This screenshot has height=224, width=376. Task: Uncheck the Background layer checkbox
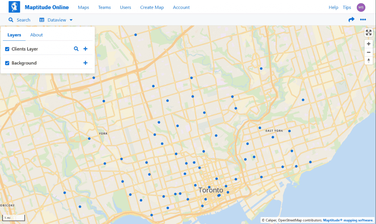pos(7,63)
